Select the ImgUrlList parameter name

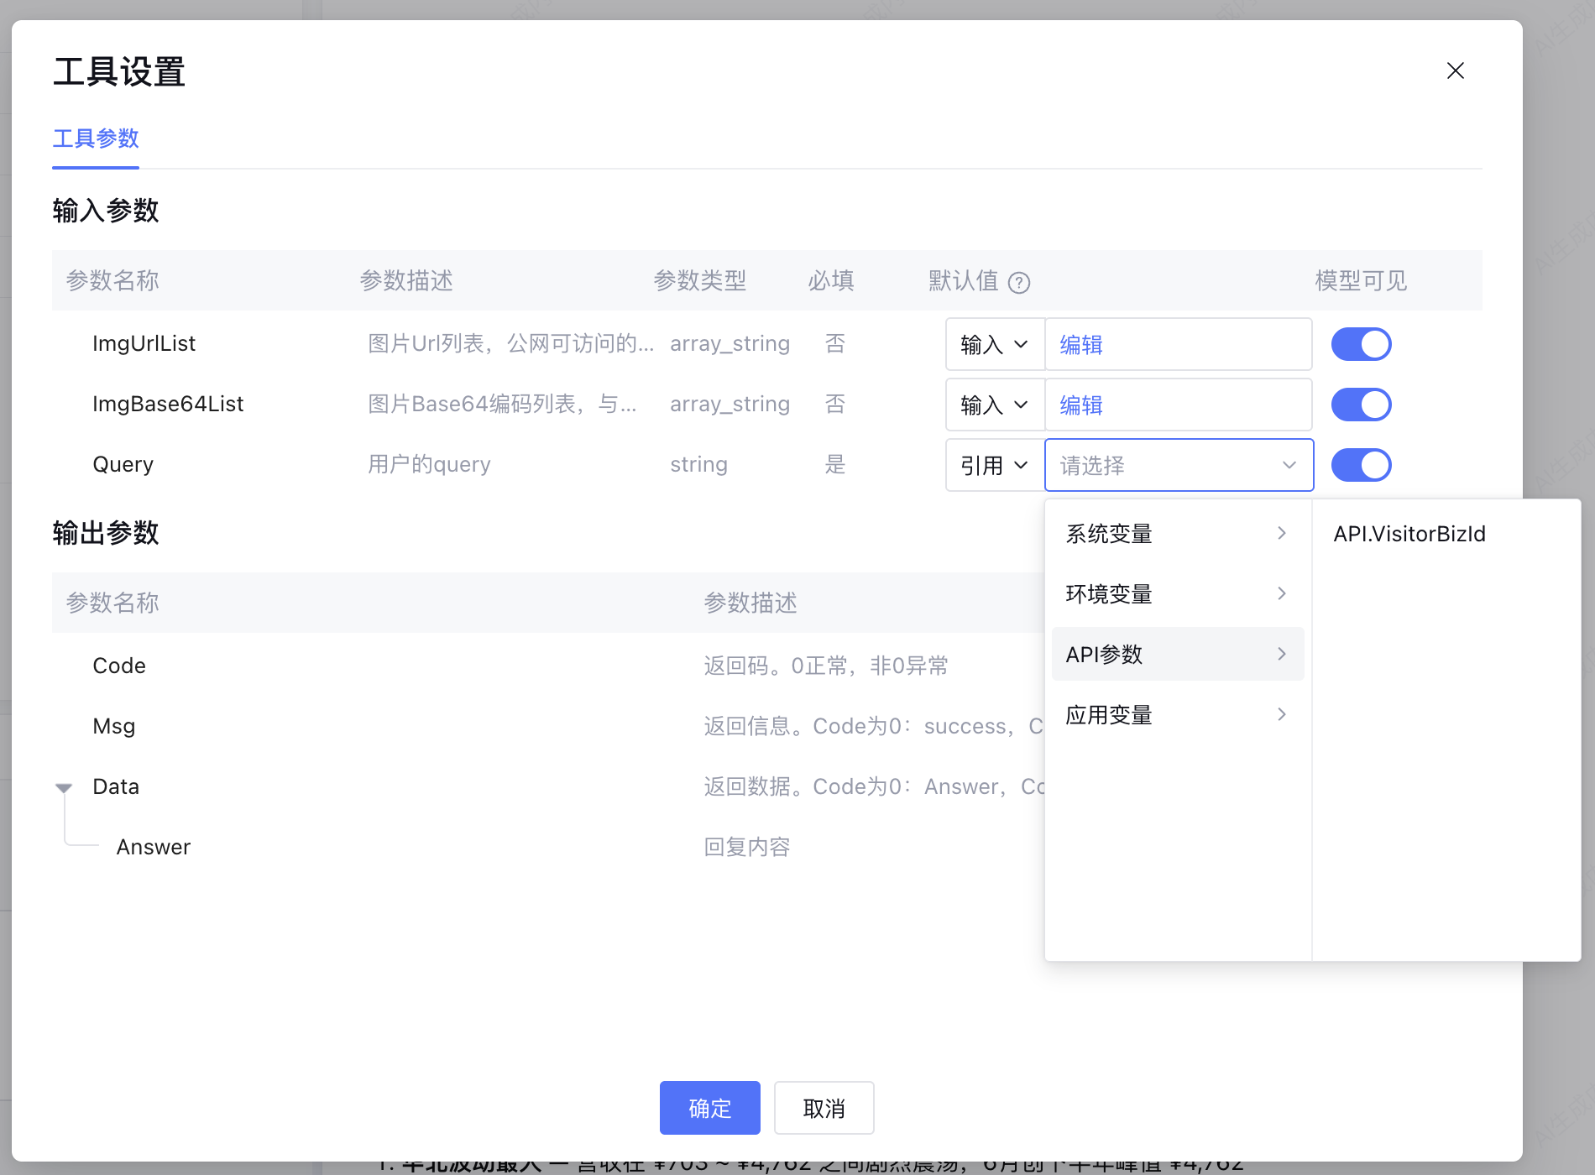click(x=144, y=343)
